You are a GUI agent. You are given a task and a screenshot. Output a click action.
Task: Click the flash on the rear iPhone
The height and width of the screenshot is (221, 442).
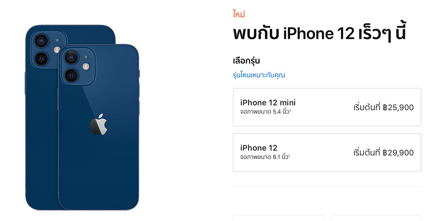point(57,50)
